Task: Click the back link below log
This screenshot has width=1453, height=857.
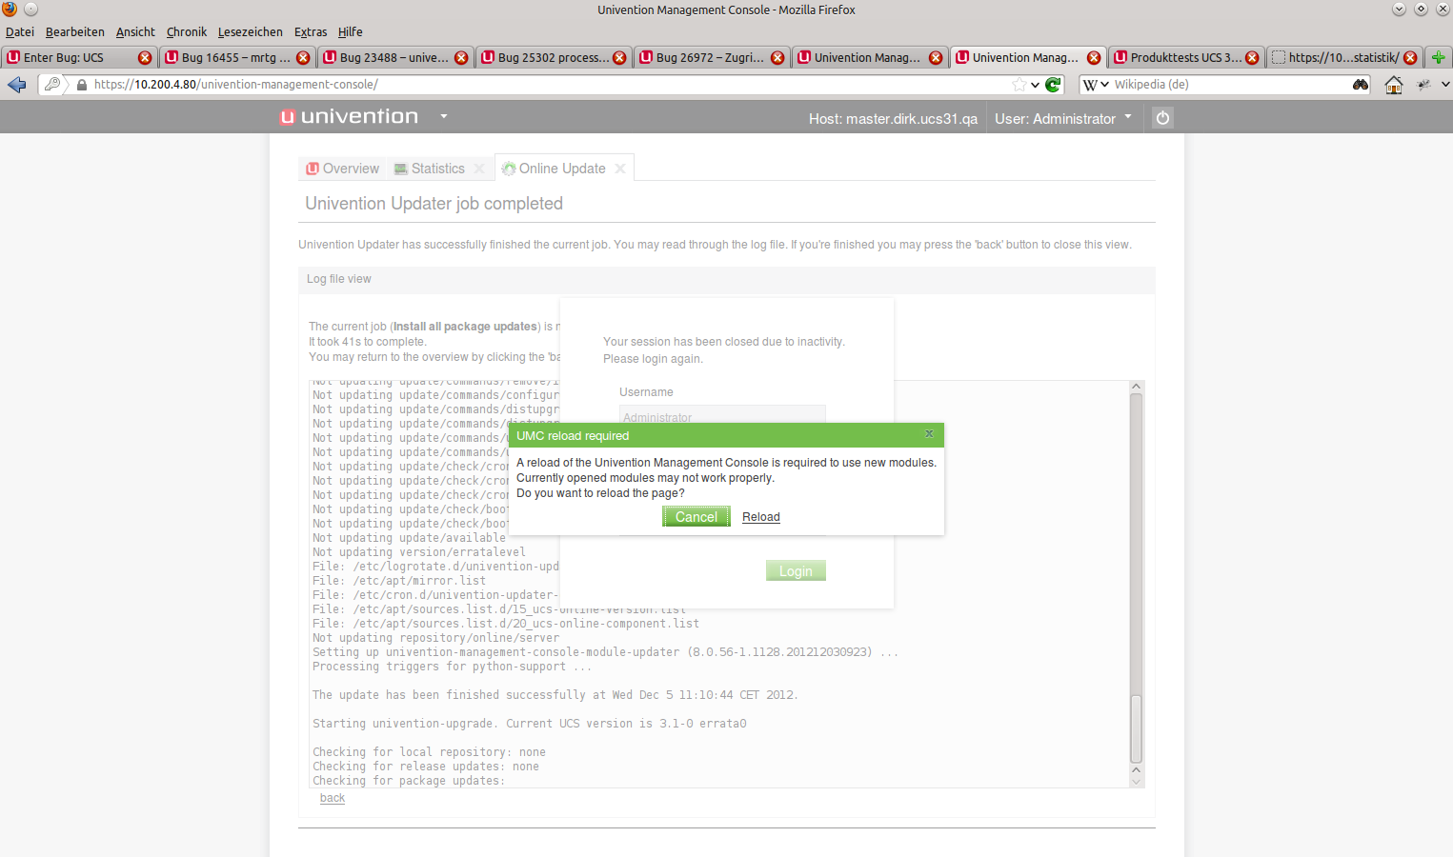Action: tap(333, 798)
